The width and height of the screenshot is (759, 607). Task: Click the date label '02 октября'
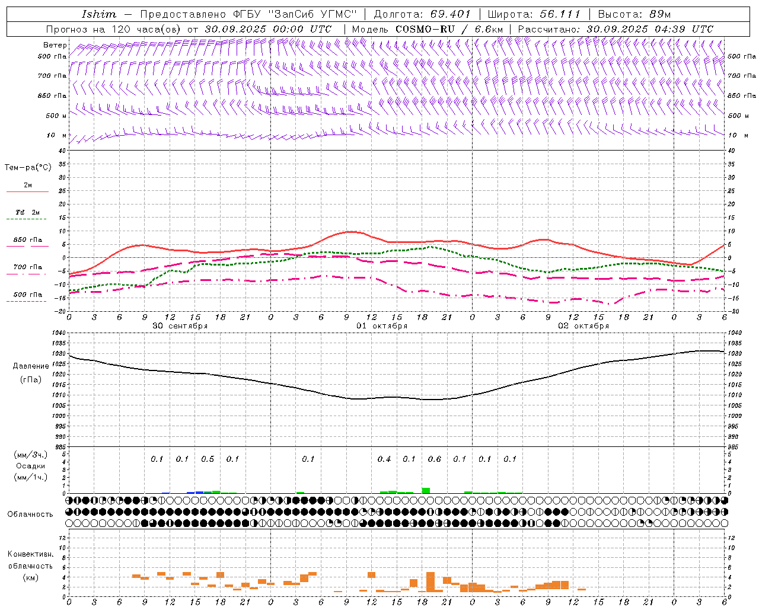click(583, 326)
